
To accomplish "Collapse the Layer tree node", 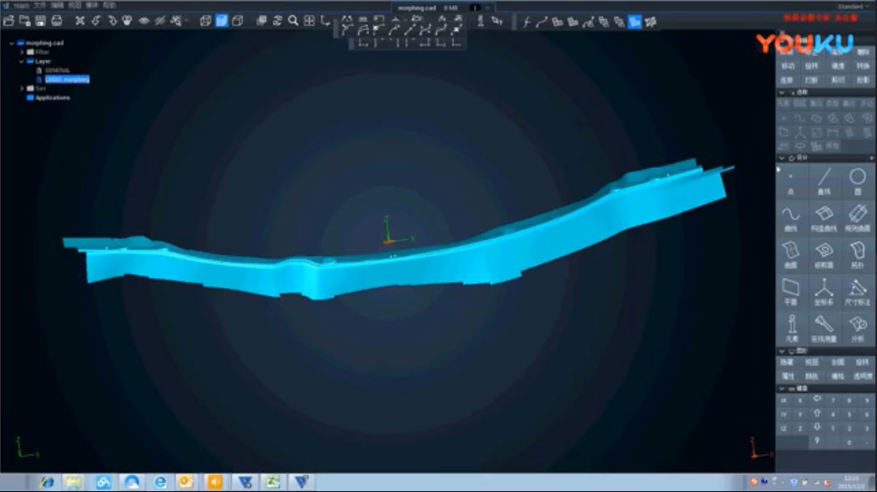I will click(x=22, y=61).
